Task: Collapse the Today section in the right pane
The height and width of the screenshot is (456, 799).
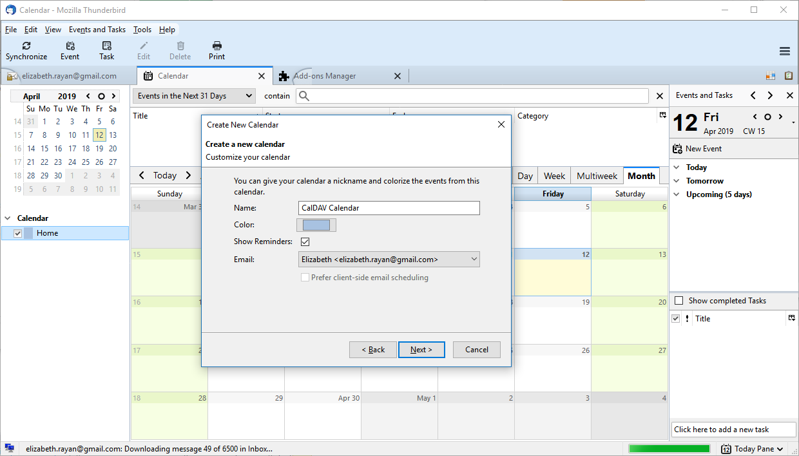Action: [x=677, y=167]
